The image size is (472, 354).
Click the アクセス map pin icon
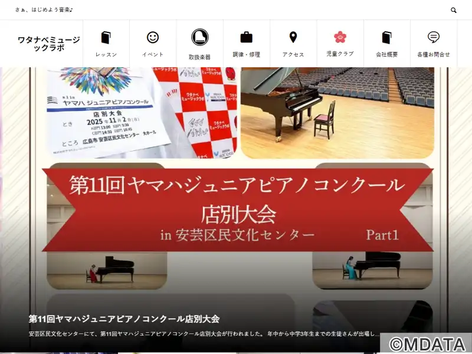pyautogui.click(x=293, y=37)
